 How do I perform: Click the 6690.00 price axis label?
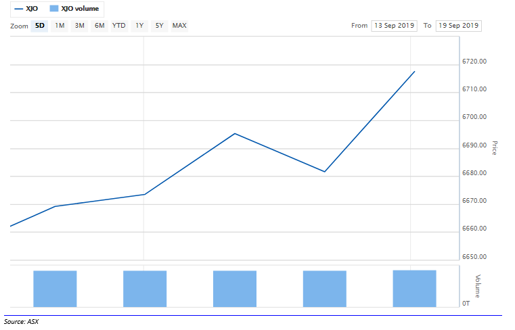[474, 145]
